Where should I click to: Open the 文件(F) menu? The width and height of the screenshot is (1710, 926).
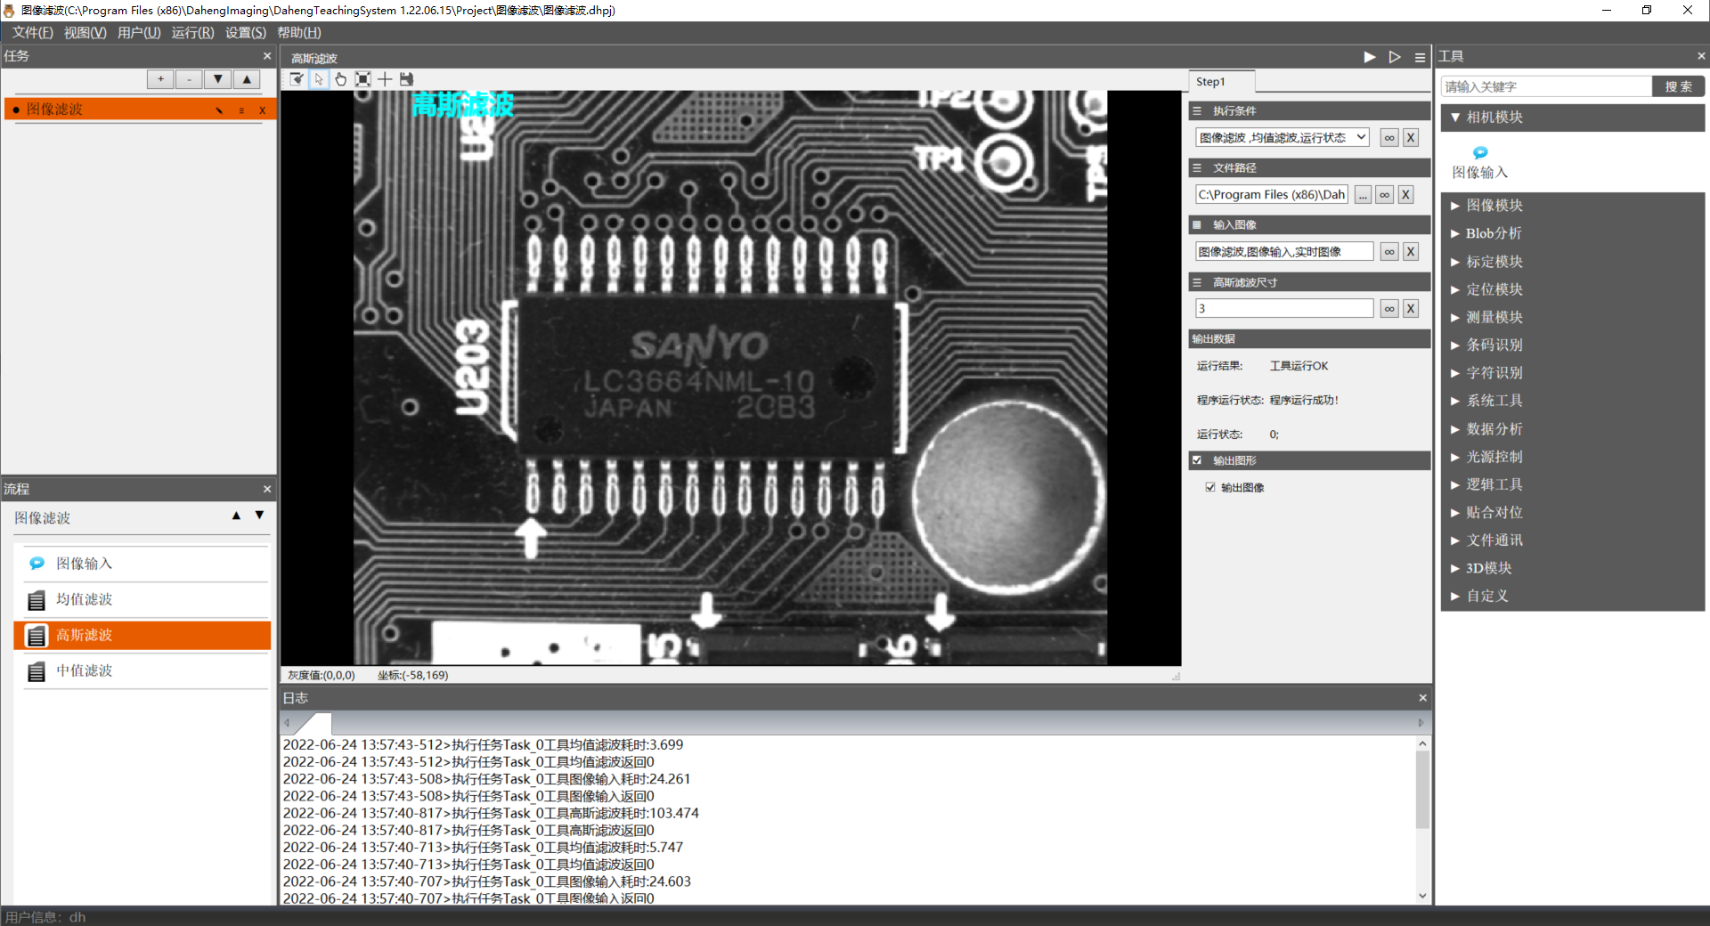32,33
